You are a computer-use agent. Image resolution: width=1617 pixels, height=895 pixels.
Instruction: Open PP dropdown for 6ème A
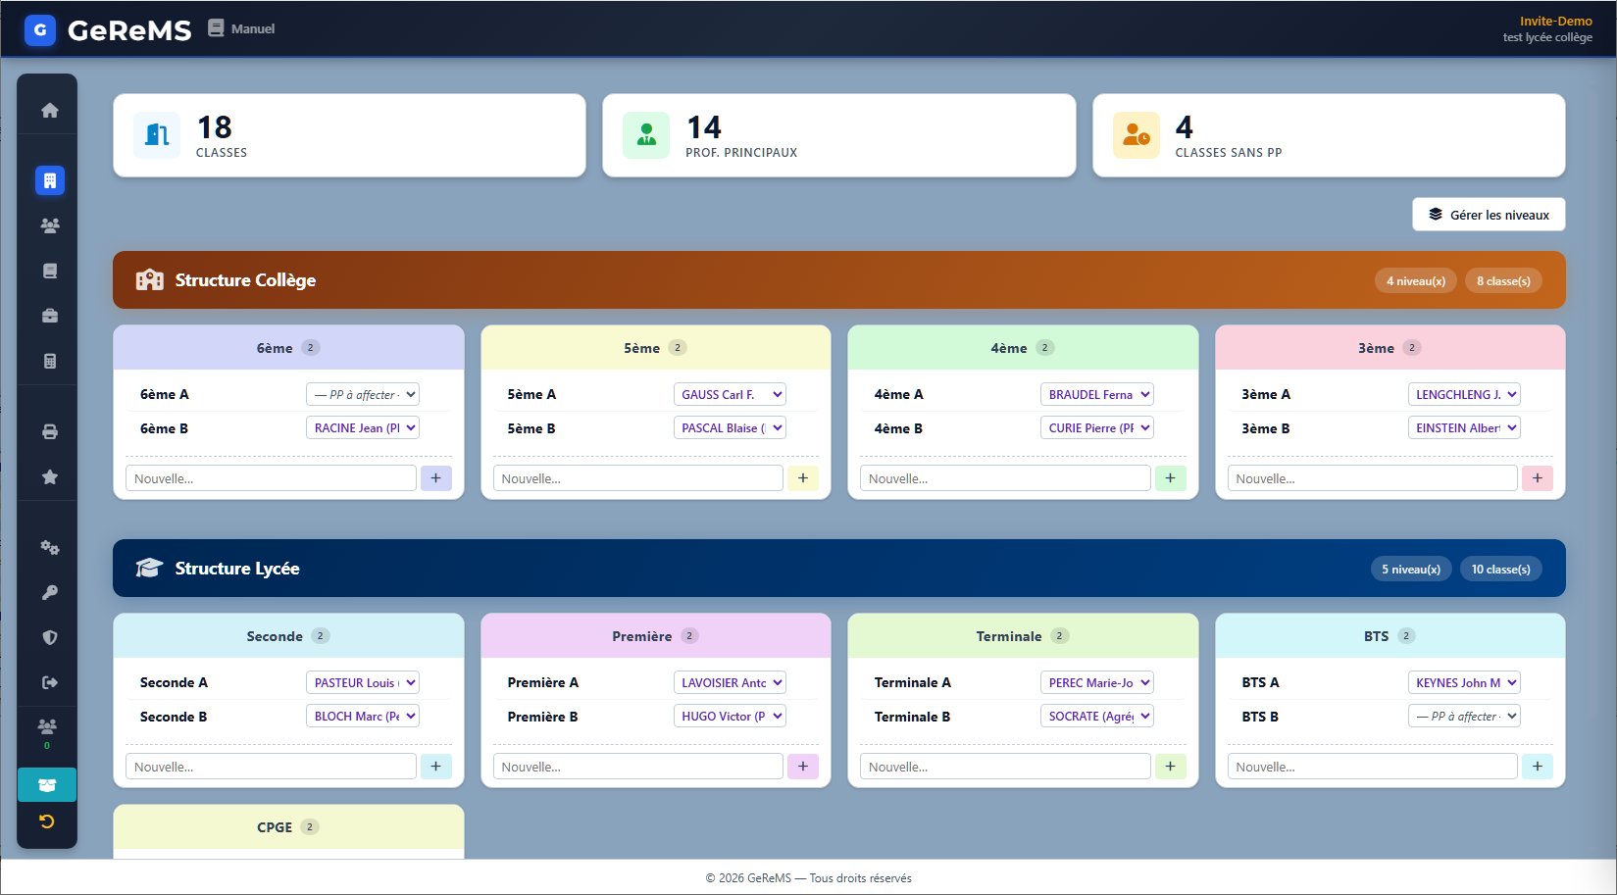coord(363,394)
